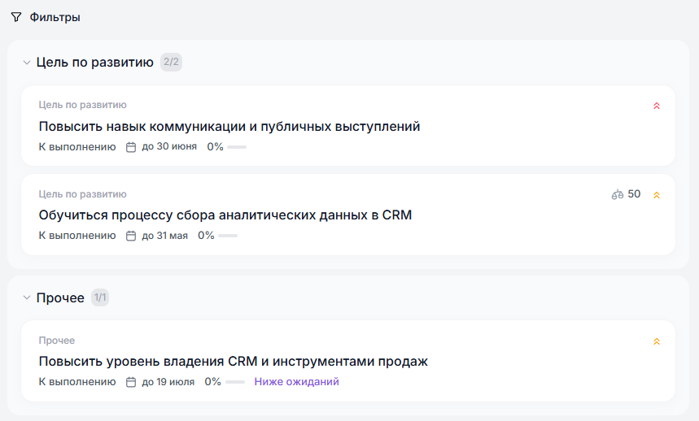The image size is (699, 421).
Task: Click calendar icon next to 'до 19 июля'
Action: point(131,382)
